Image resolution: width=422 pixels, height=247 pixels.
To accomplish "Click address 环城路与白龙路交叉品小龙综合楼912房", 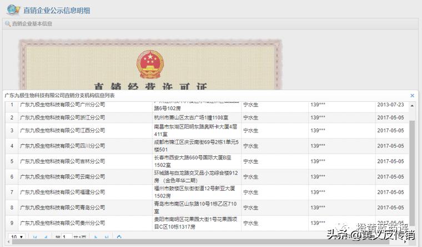I will pyautogui.click(x=196, y=176).
